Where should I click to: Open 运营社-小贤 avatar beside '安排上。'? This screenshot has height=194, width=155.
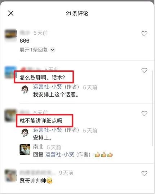click(x=25, y=132)
